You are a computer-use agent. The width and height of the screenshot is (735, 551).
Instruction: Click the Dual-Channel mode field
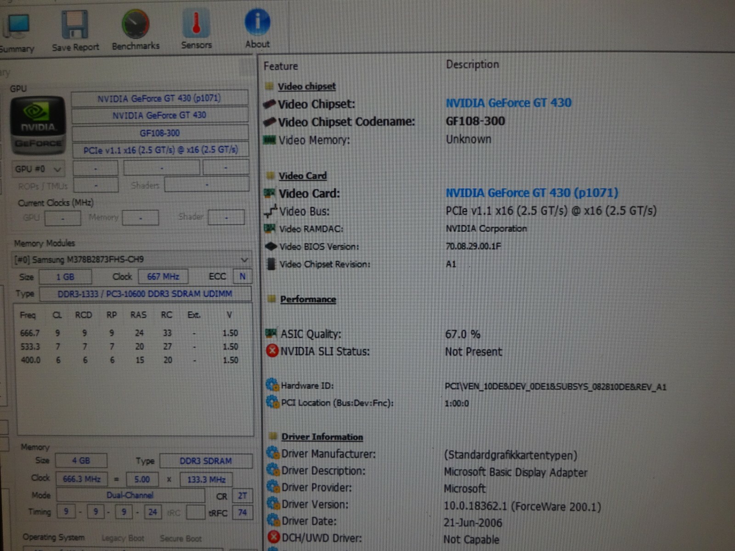click(130, 495)
